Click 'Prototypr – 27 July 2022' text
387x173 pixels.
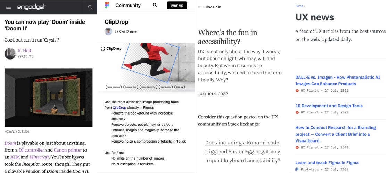tap(324, 169)
